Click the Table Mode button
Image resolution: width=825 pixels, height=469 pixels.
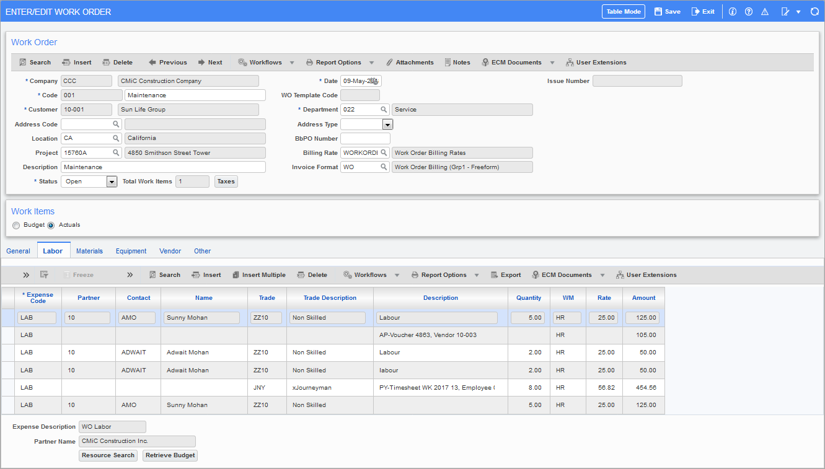(x=623, y=11)
